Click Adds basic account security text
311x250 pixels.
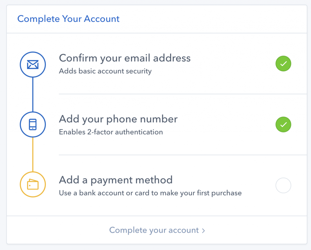[105, 71]
